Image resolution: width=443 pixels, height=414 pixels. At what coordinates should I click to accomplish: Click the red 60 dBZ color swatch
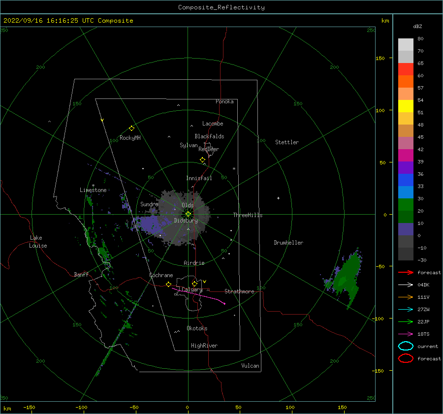pos(406,69)
